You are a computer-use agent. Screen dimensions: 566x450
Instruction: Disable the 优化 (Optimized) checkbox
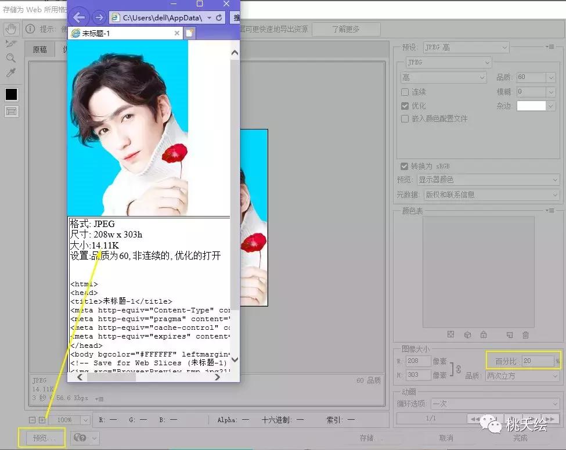(404, 106)
